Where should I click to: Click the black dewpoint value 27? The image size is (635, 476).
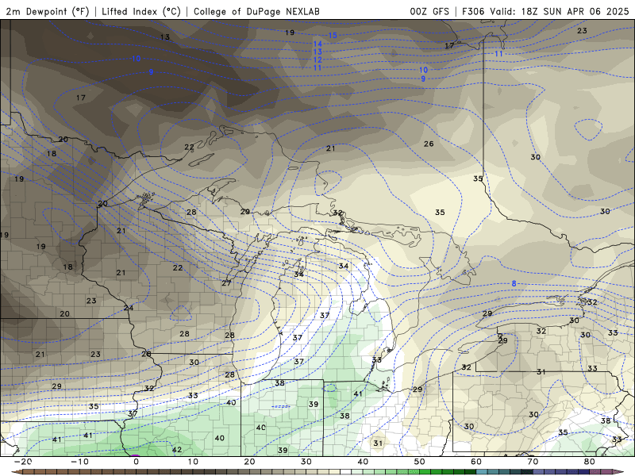click(x=226, y=283)
